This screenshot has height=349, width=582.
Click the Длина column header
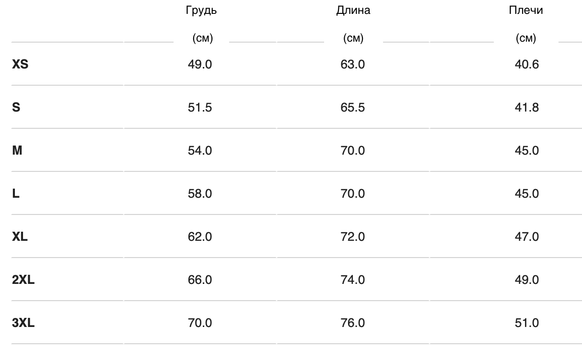click(x=353, y=11)
